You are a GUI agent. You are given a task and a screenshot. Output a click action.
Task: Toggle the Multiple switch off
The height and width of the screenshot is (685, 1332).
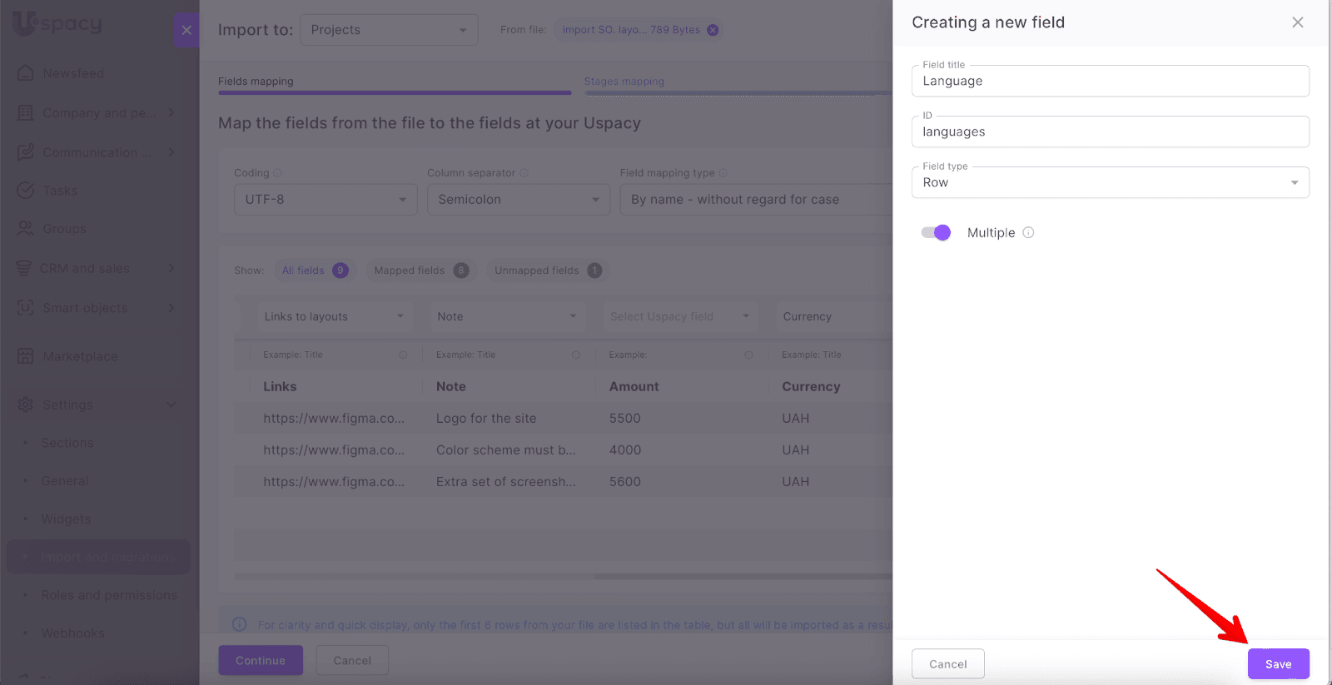coord(936,233)
